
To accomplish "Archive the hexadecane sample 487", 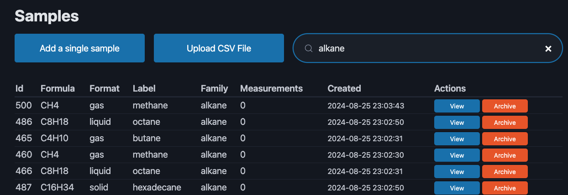I will pyautogui.click(x=505, y=188).
